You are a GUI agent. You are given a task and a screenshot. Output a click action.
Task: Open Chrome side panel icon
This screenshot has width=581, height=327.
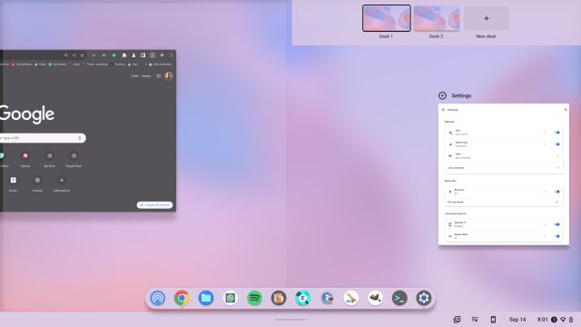coord(143,55)
